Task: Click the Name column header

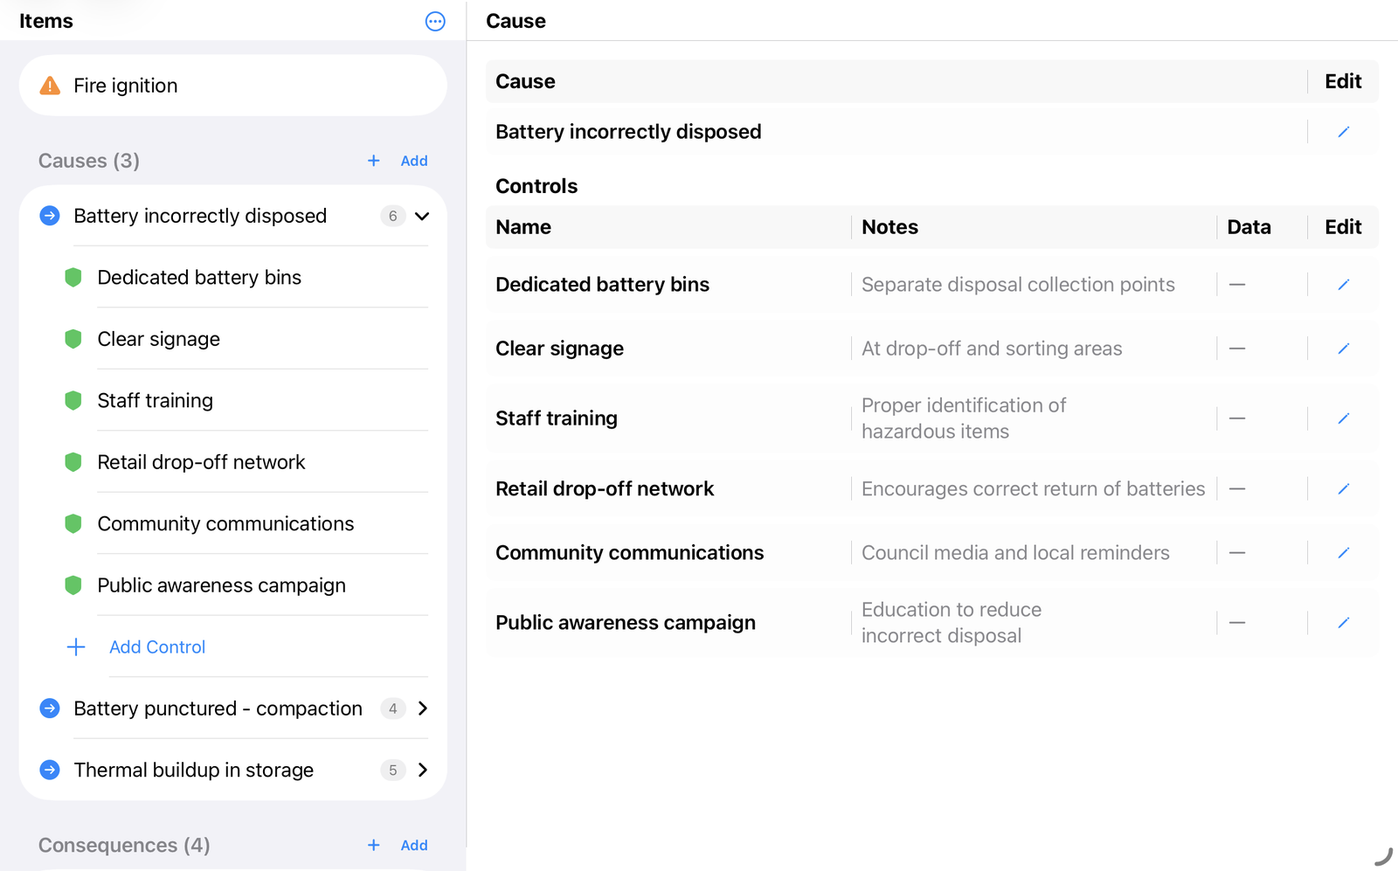Action: (523, 227)
